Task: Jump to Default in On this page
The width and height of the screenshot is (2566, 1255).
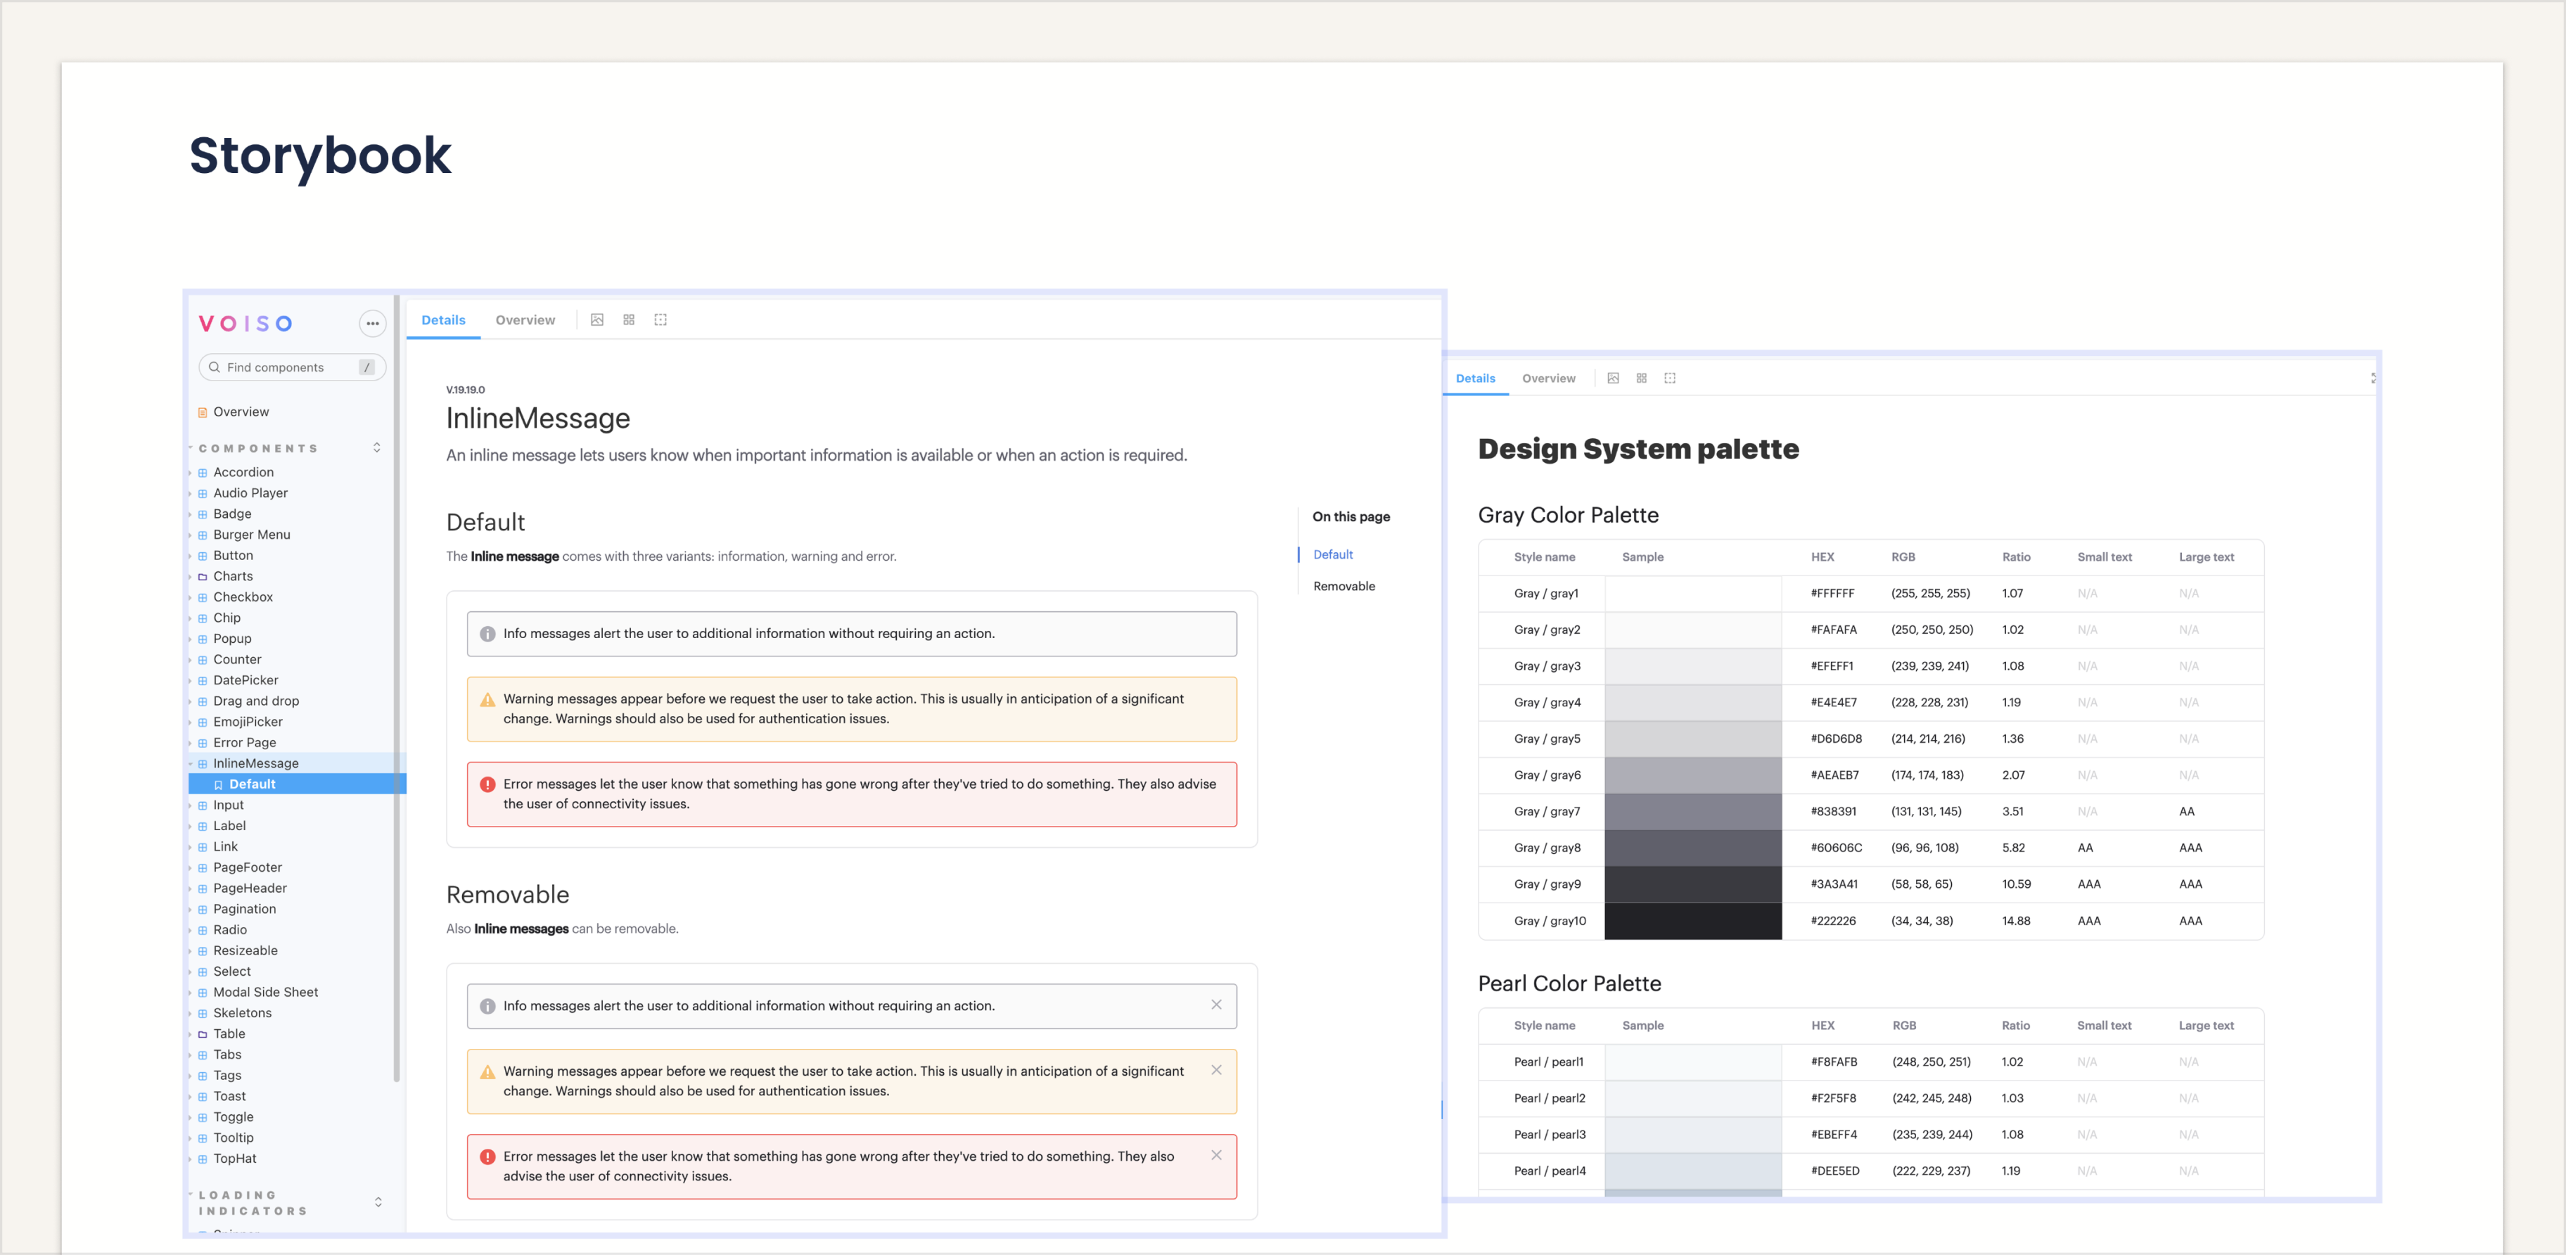Action: click(1333, 555)
